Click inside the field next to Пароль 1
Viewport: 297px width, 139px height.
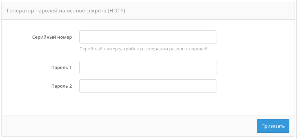pyautogui.click(x=148, y=68)
